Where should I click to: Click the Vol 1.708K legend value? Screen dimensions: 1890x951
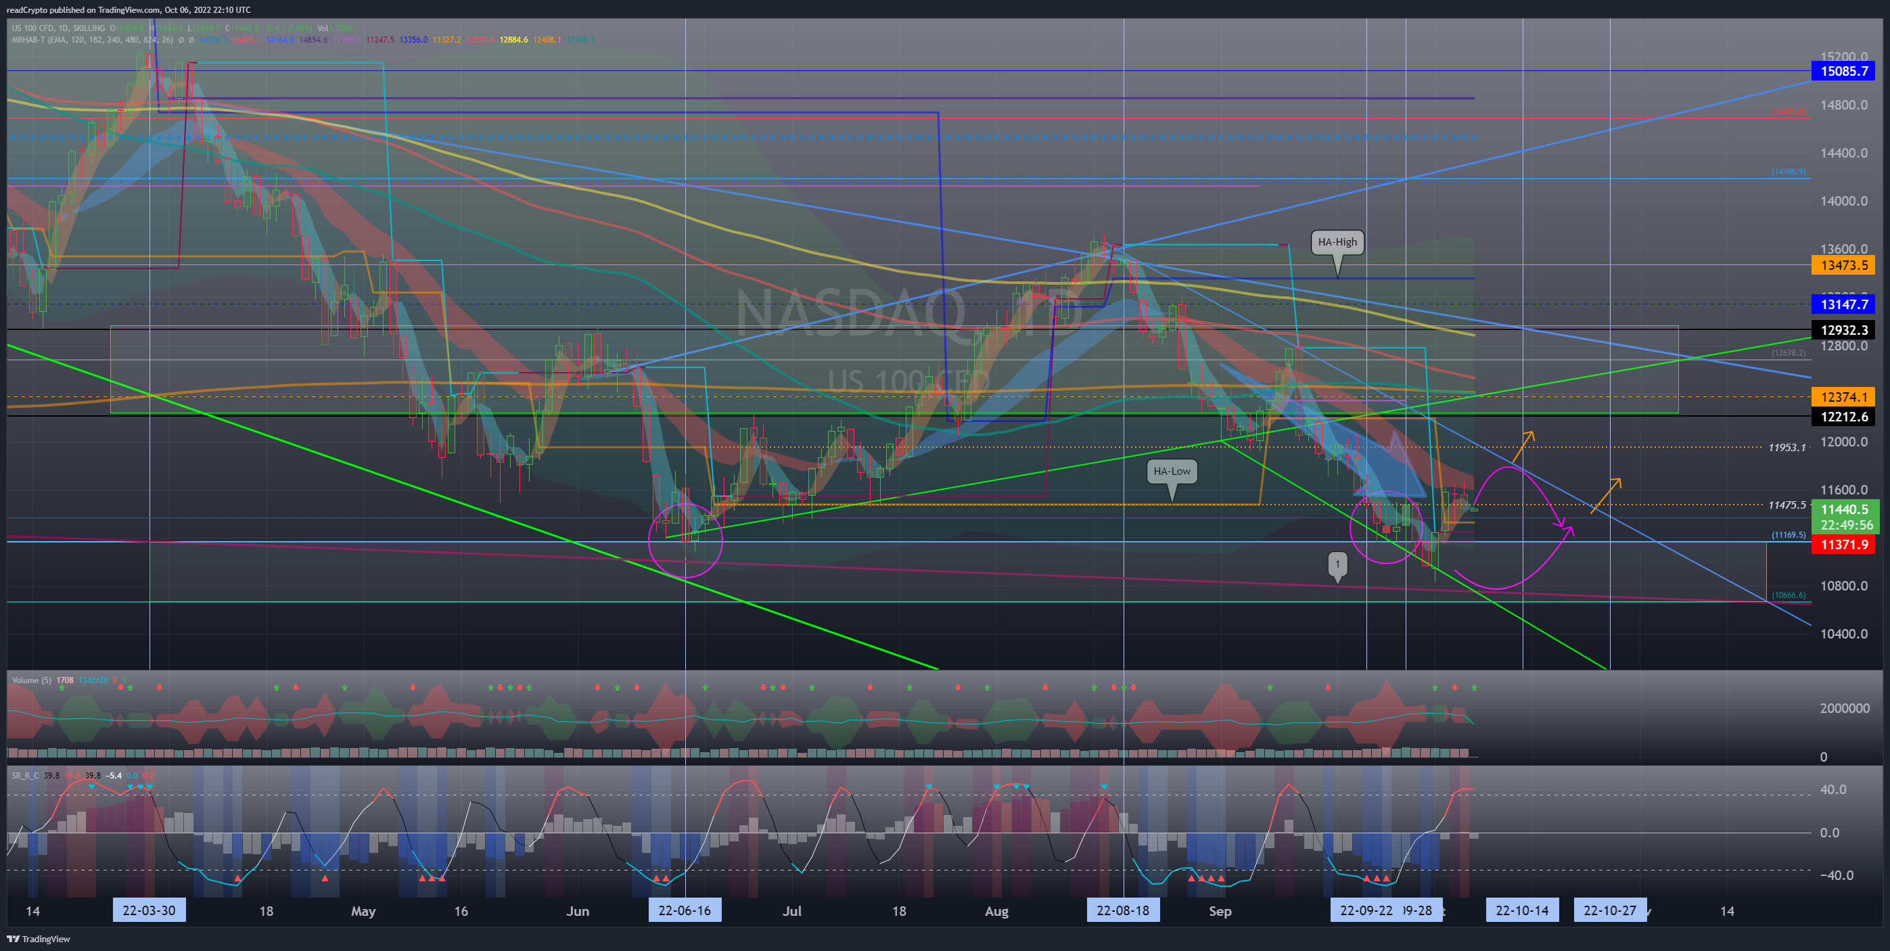tap(335, 28)
